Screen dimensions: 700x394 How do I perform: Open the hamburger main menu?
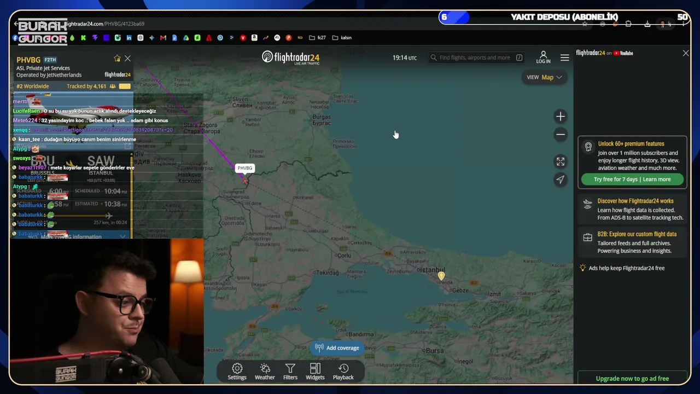[x=565, y=57]
